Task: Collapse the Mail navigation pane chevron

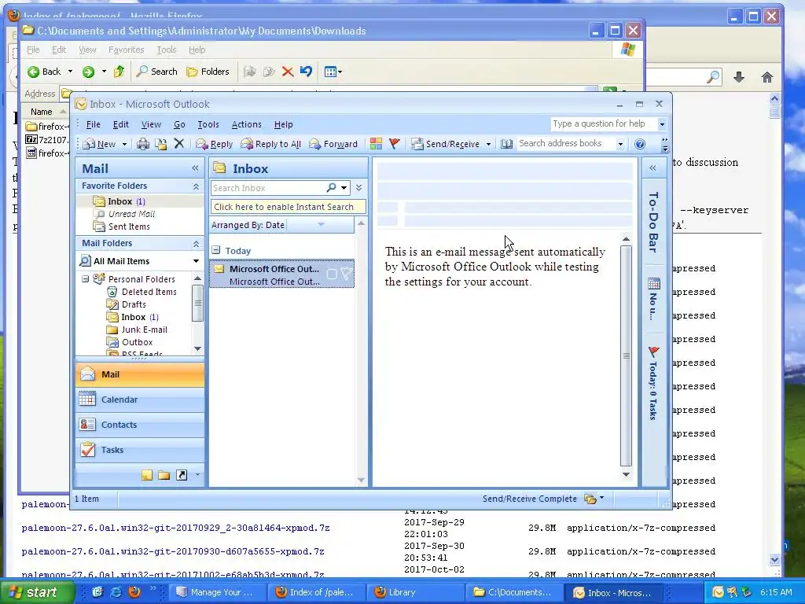Action: tap(195, 168)
